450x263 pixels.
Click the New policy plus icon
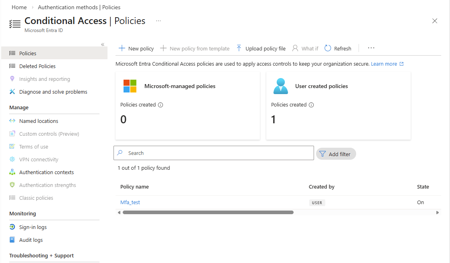pos(122,48)
